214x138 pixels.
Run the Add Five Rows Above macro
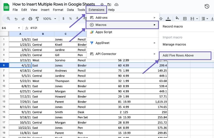coord(185,55)
